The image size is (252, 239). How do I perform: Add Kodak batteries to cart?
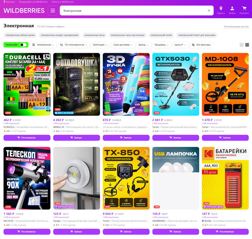(225, 232)
